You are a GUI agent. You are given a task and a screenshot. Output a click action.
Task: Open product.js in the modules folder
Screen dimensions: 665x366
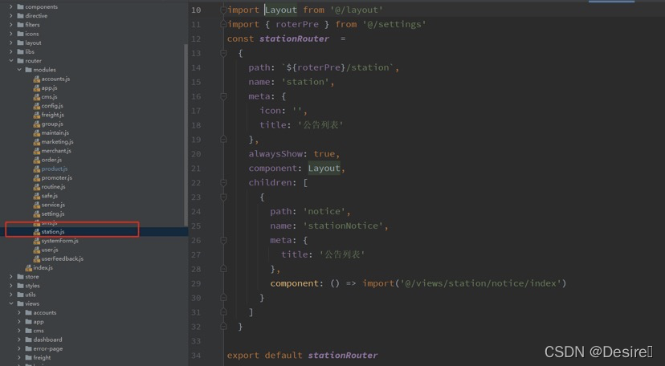[x=55, y=169]
